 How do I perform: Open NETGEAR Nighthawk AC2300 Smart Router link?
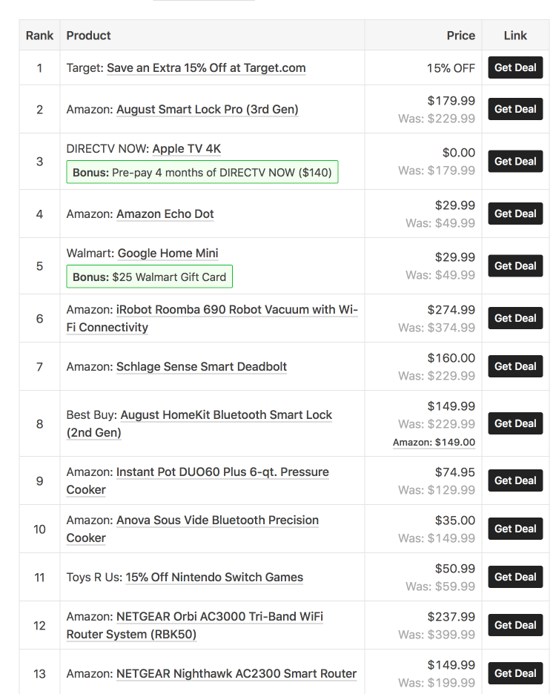236,674
